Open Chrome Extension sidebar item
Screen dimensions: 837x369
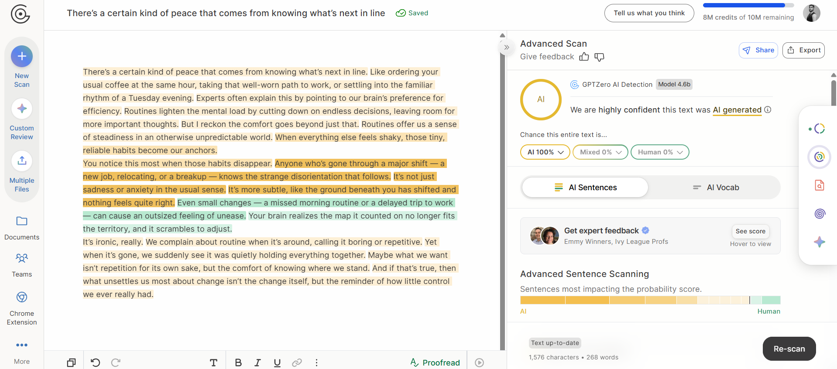(22, 297)
